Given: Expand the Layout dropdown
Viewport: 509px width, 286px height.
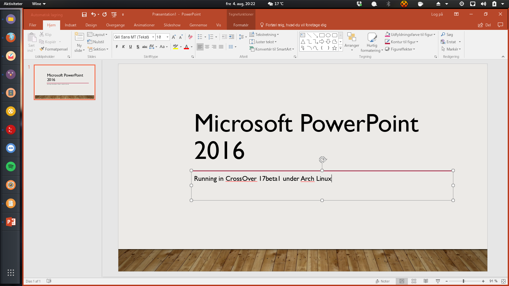Looking at the screenshot, I should click(x=97, y=35).
